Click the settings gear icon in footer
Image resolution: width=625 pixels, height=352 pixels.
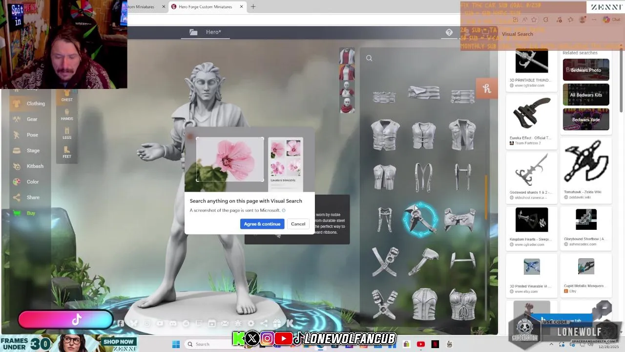click(251, 323)
